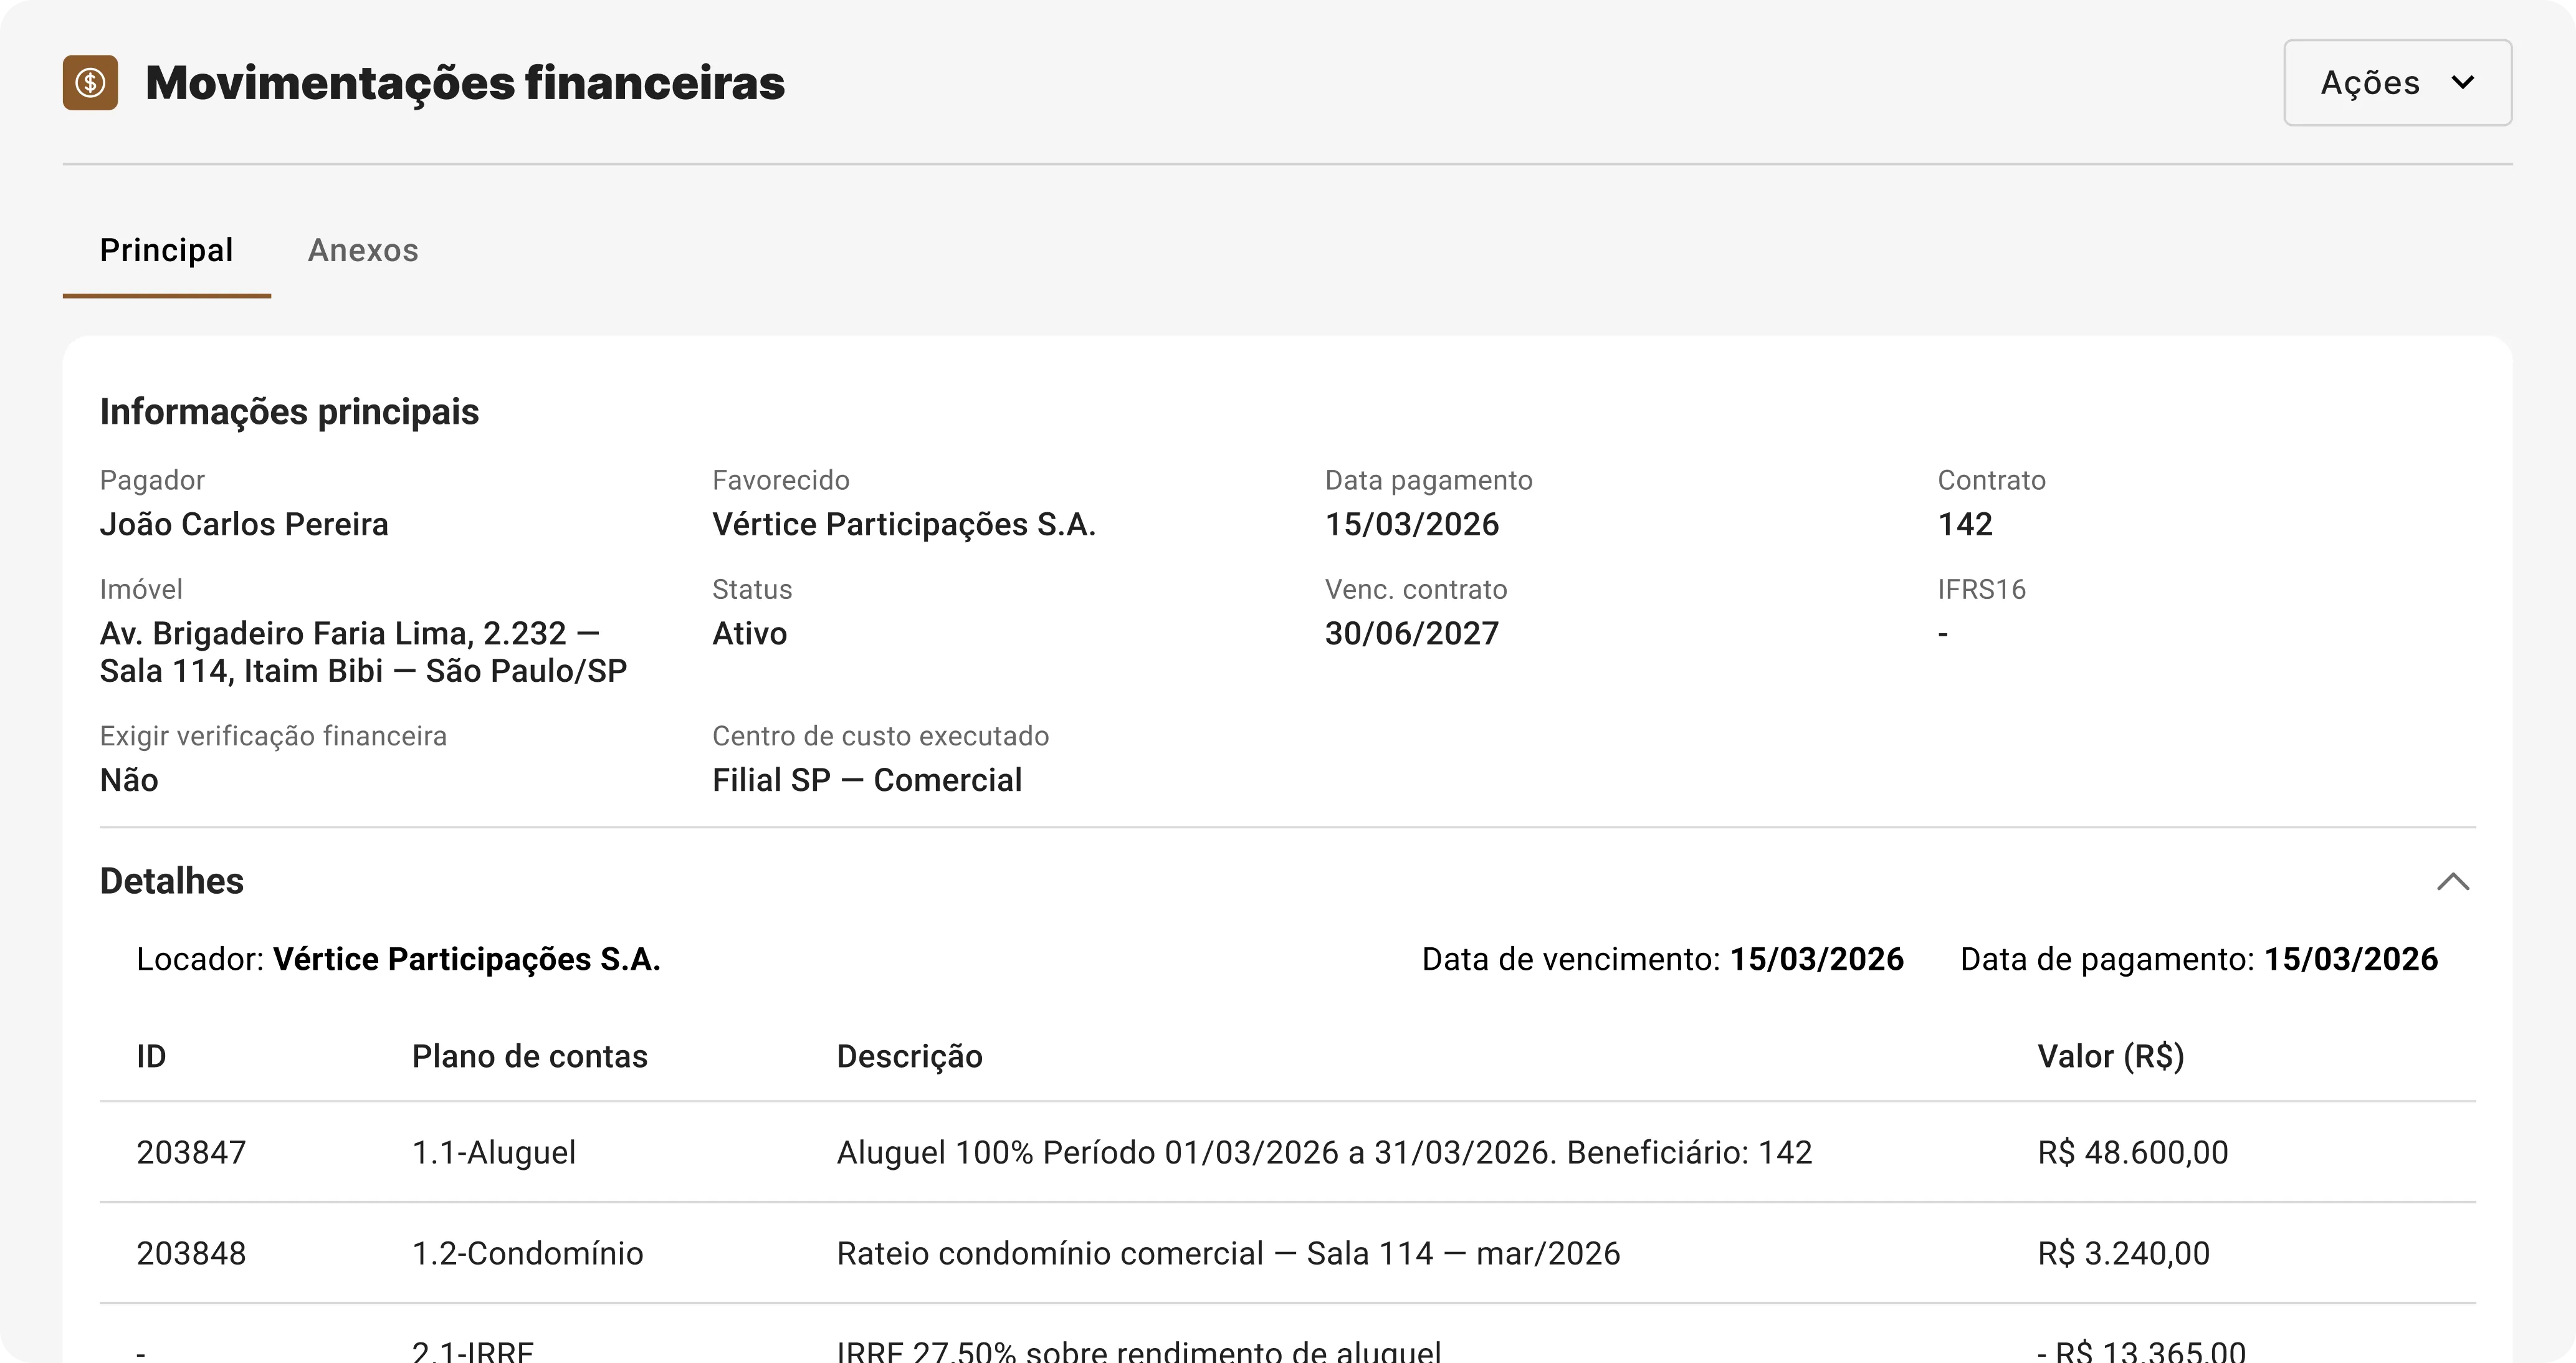Click the Detalhes section heading
2576x1363 pixels.
click(x=172, y=881)
